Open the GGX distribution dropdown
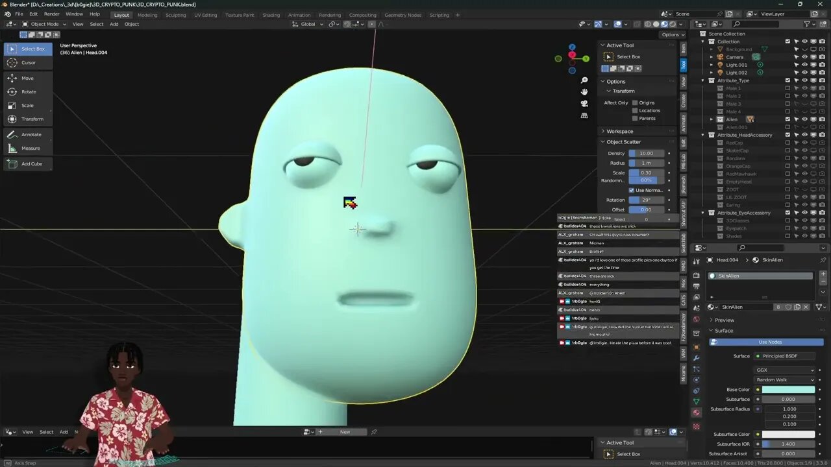The image size is (831, 467). pyautogui.click(x=785, y=370)
